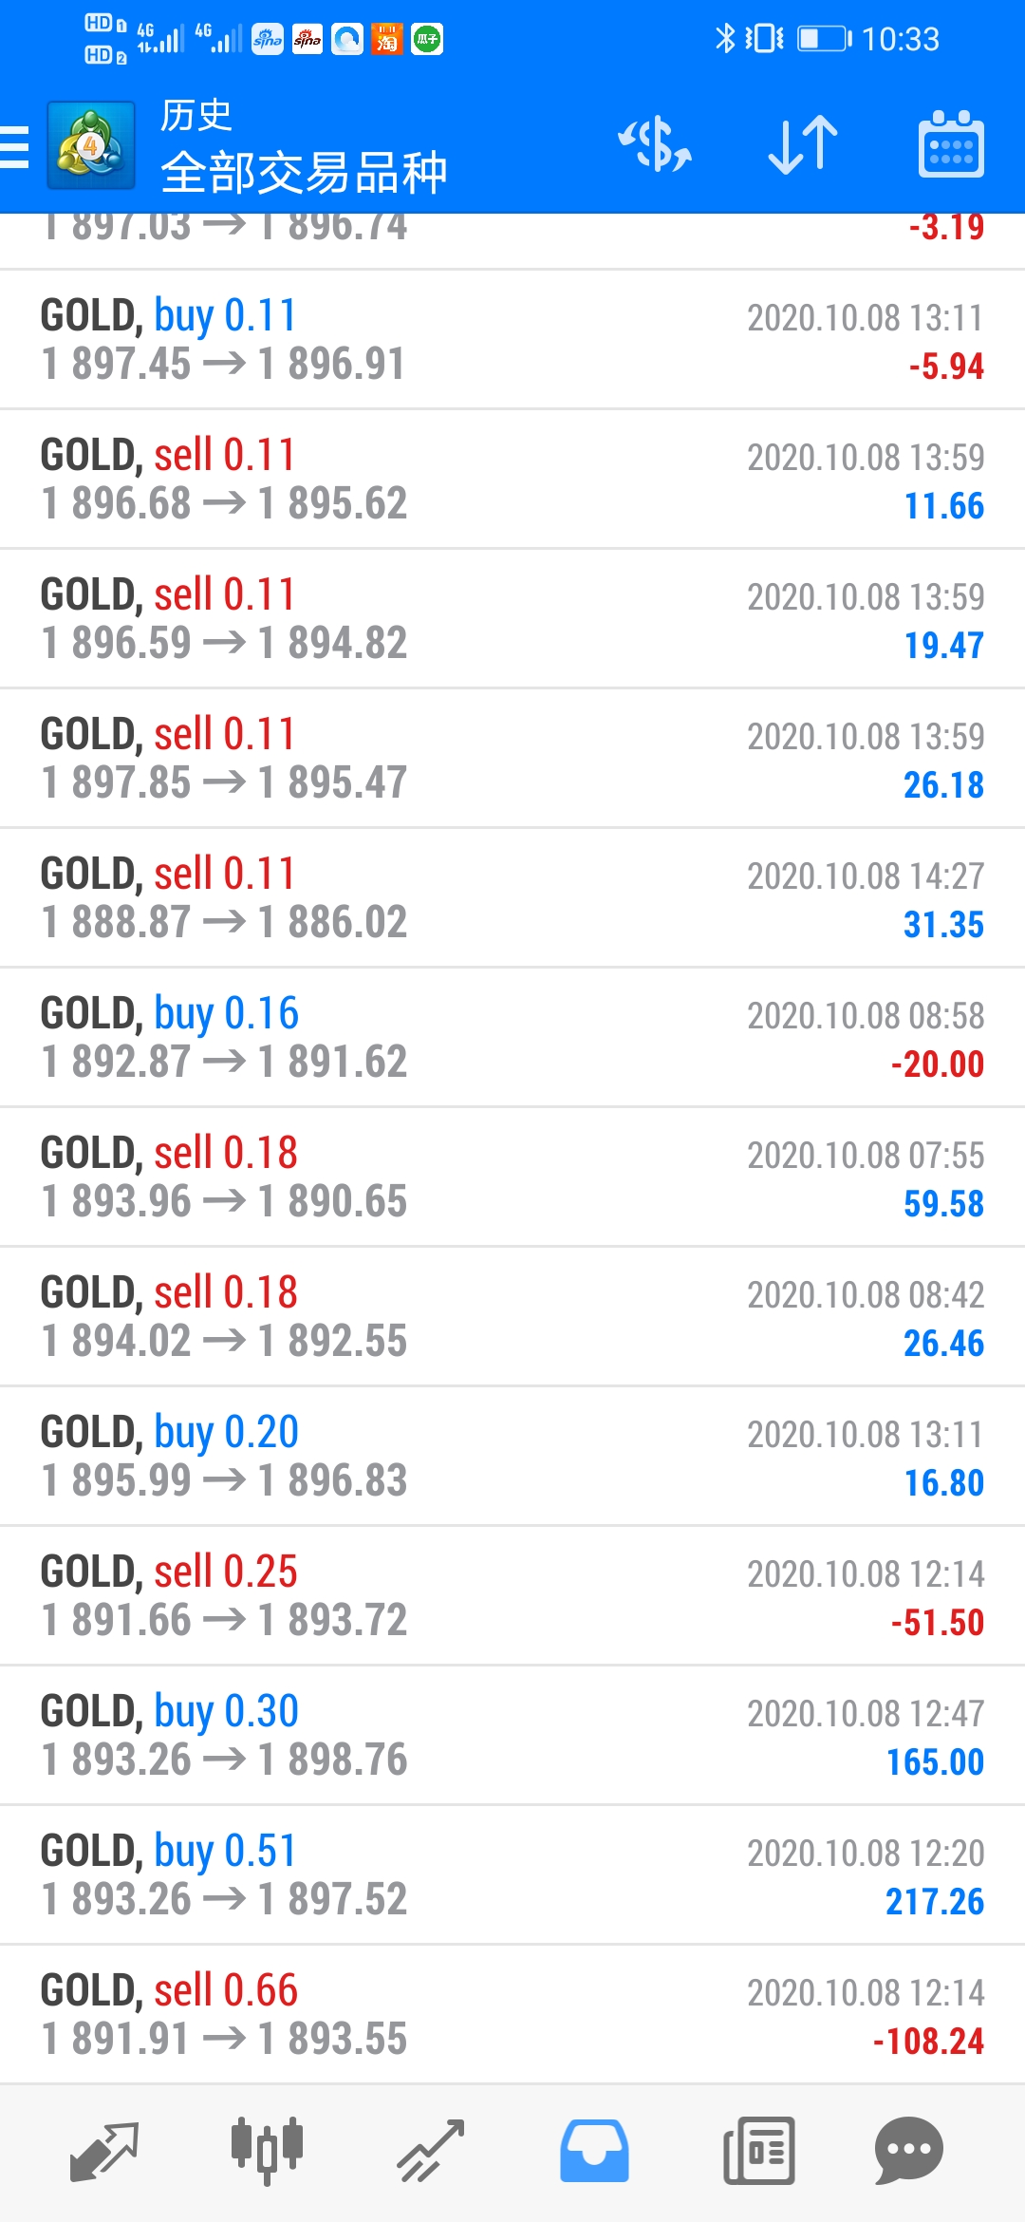Tap the GOLD buy 0.16 trade at 08:58
This screenshot has height=2222, width=1025.
[512, 1038]
